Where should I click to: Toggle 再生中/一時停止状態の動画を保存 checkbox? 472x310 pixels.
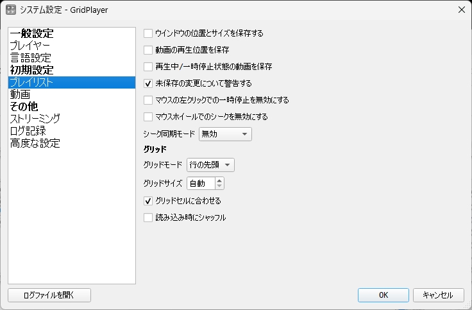click(x=148, y=66)
